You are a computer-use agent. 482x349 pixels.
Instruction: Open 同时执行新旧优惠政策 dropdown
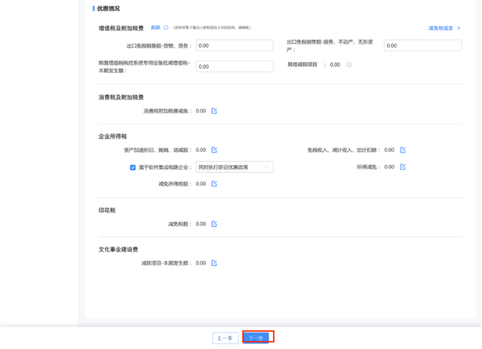(235, 167)
